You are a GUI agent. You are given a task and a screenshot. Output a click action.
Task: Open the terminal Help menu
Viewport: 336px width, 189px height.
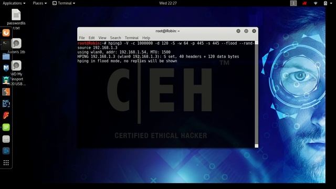(x=146, y=38)
